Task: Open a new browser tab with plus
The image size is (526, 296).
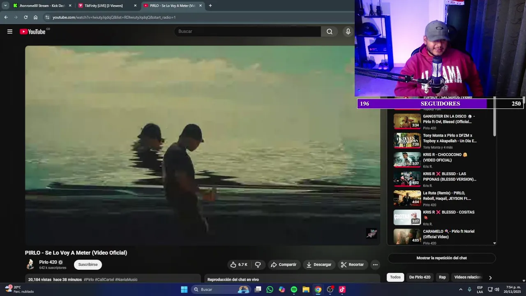Action: coord(210,6)
